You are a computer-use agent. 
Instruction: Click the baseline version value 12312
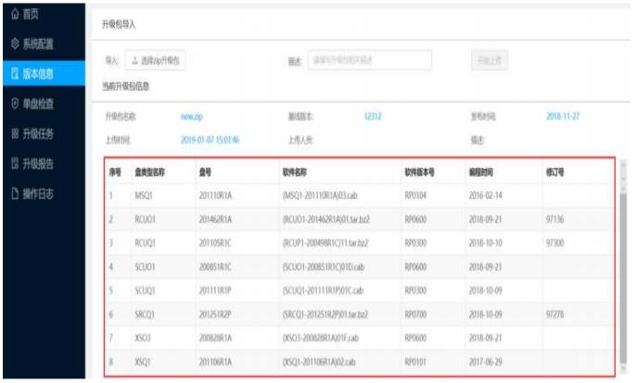click(x=373, y=117)
